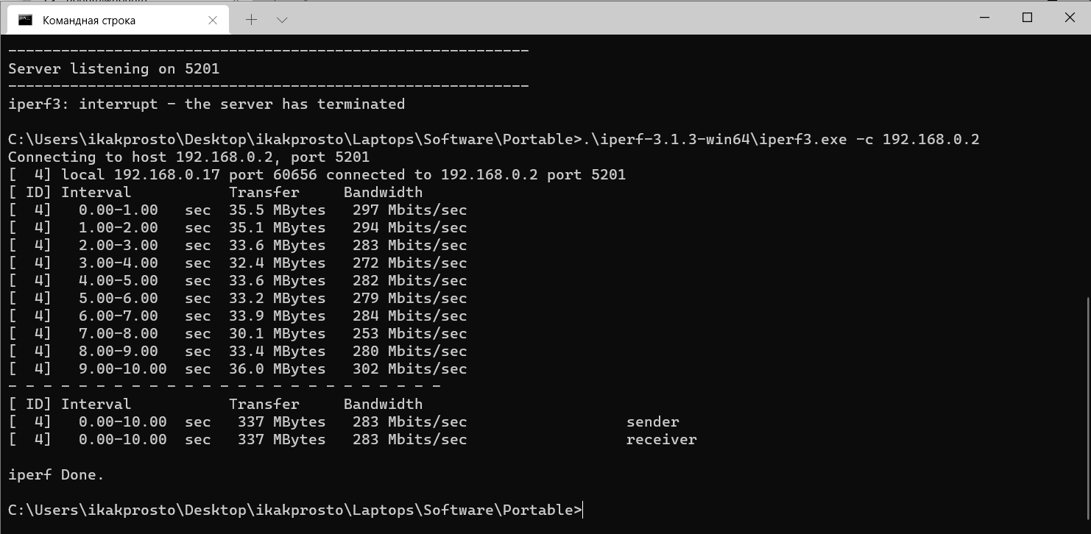Click the "Server listening on 5201" line
The image size is (1091, 534).
tap(113, 69)
